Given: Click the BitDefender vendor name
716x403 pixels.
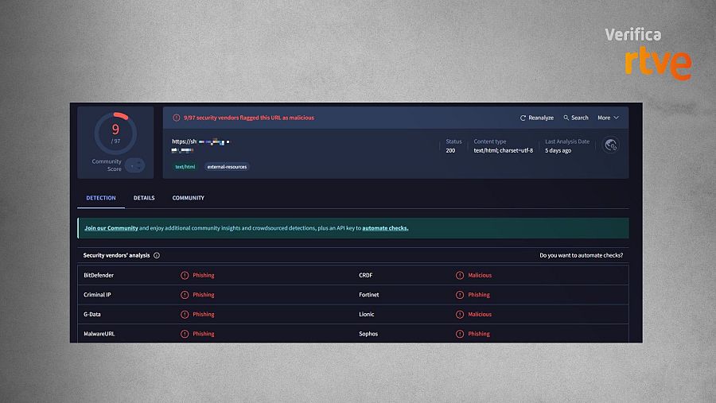Looking at the screenshot, I should (x=99, y=275).
